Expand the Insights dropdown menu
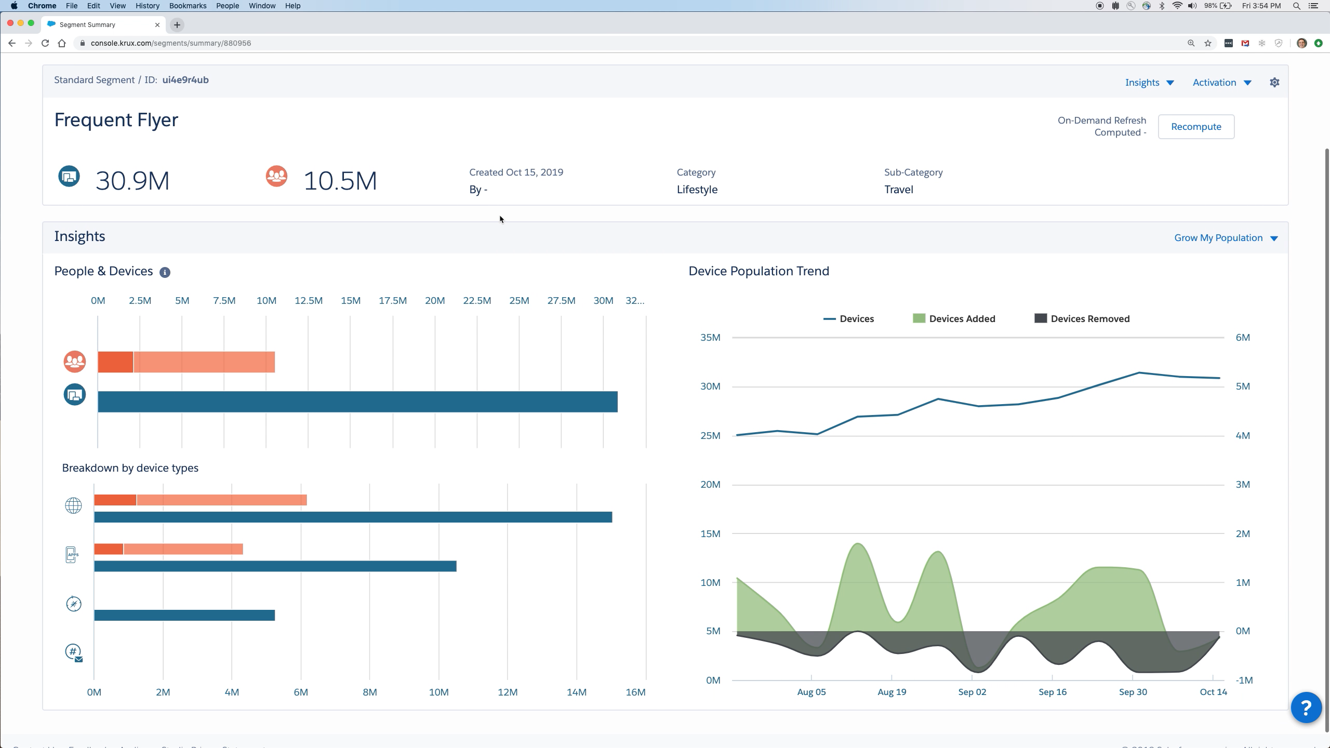The width and height of the screenshot is (1330, 748). (1149, 82)
